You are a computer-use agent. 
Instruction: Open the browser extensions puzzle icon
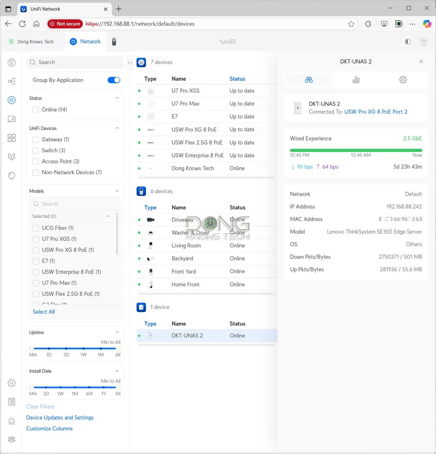pos(368,24)
